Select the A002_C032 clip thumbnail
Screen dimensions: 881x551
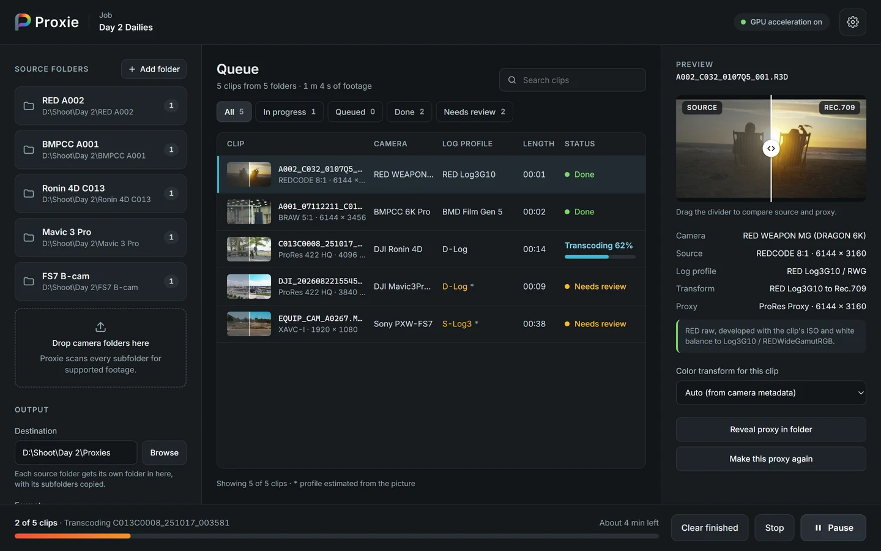tap(249, 174)
